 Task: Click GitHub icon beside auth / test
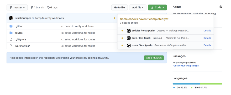click(129, 38)
